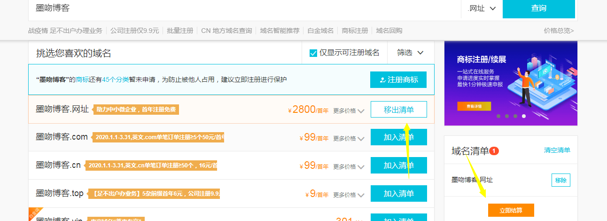Click the 墨吻博客.网址 promo tag 助力中小微企业
This screenshot has height=221, width=607.
click(x=136, y=110)
